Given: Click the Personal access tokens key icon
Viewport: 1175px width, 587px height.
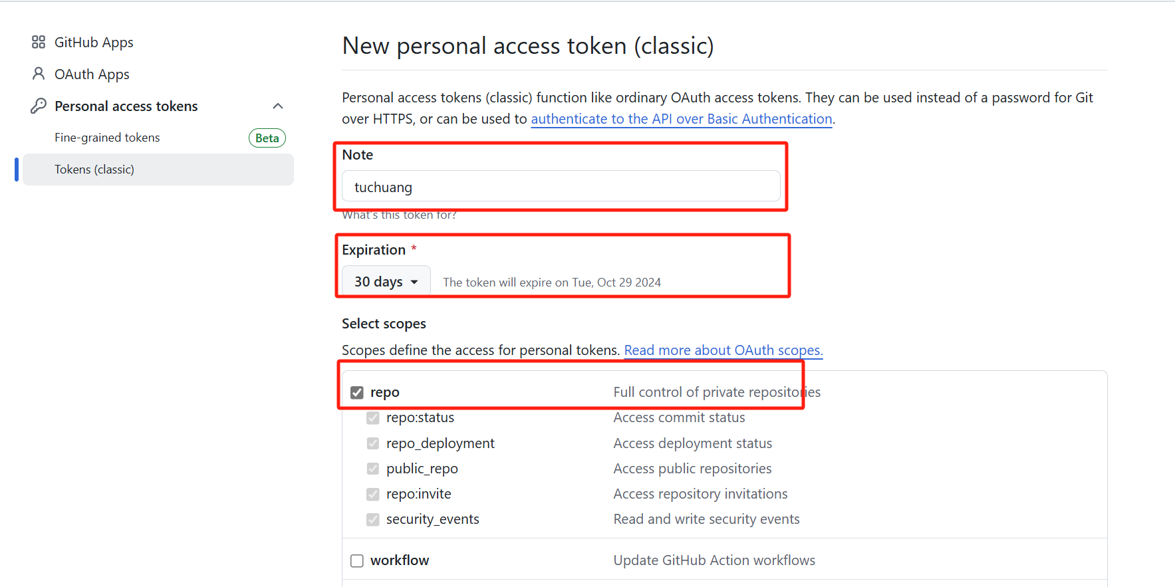Looking at the screenshot, I should click(39, 106).
